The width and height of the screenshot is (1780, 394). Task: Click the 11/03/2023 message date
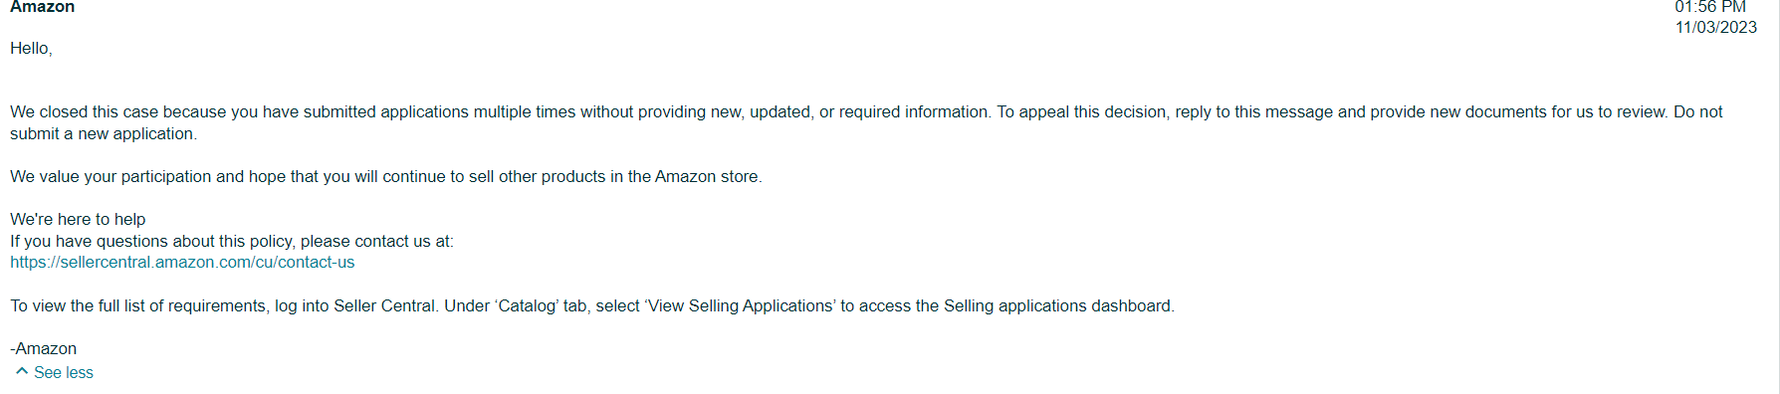point(1716,28)
